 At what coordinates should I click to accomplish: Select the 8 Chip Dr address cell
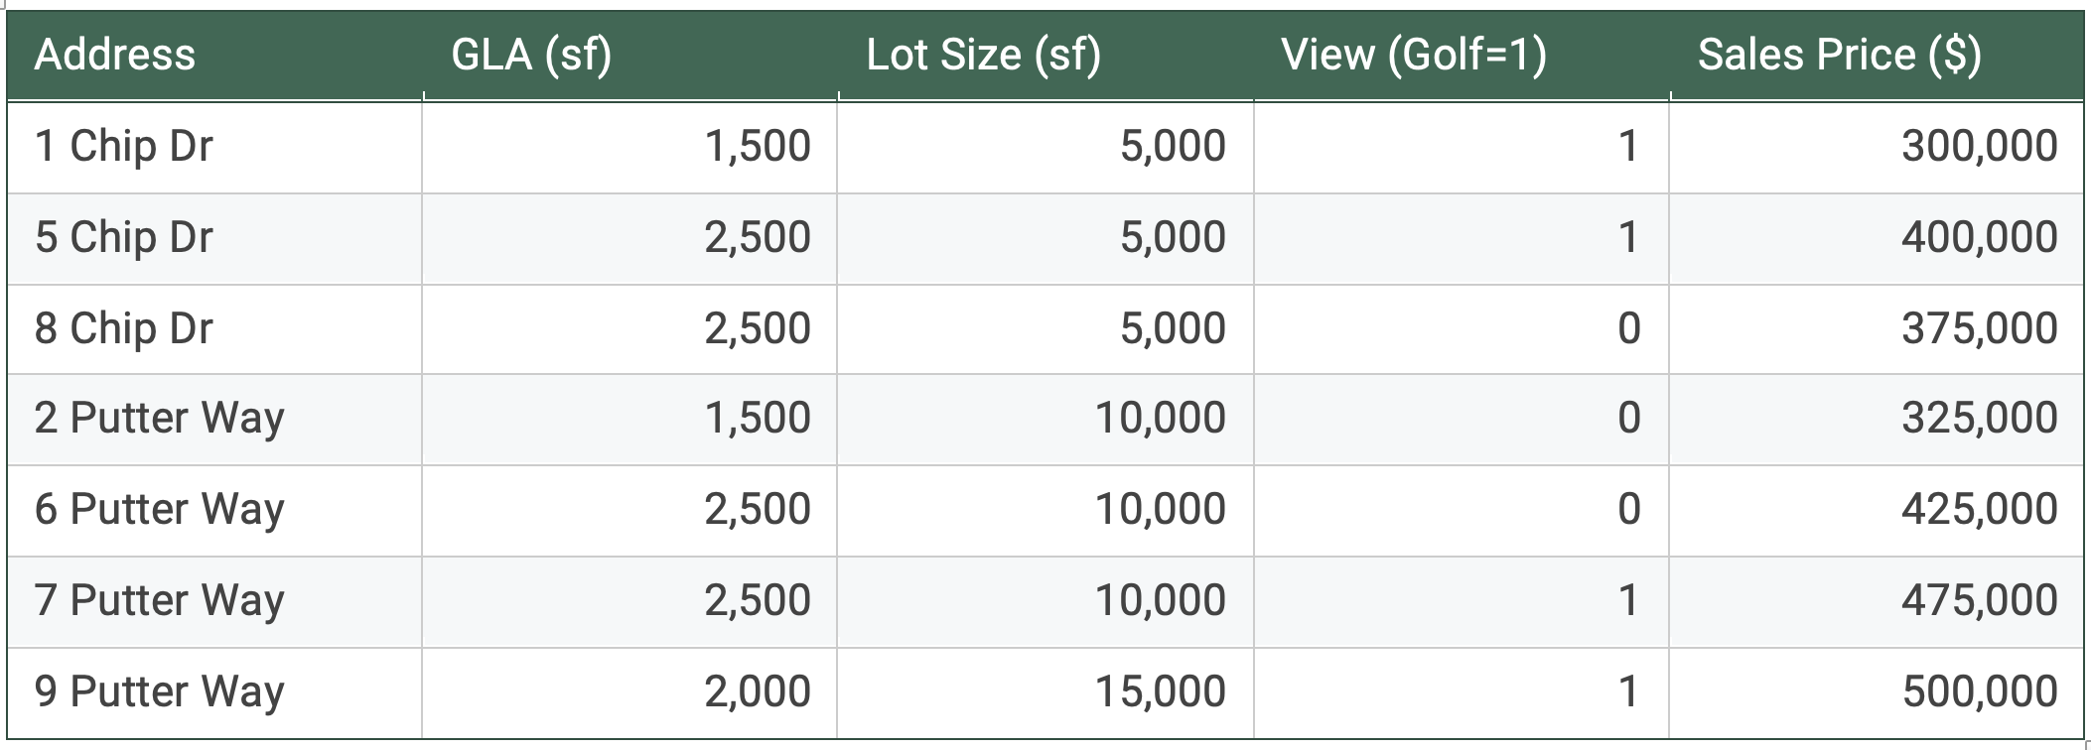point(124,329)
